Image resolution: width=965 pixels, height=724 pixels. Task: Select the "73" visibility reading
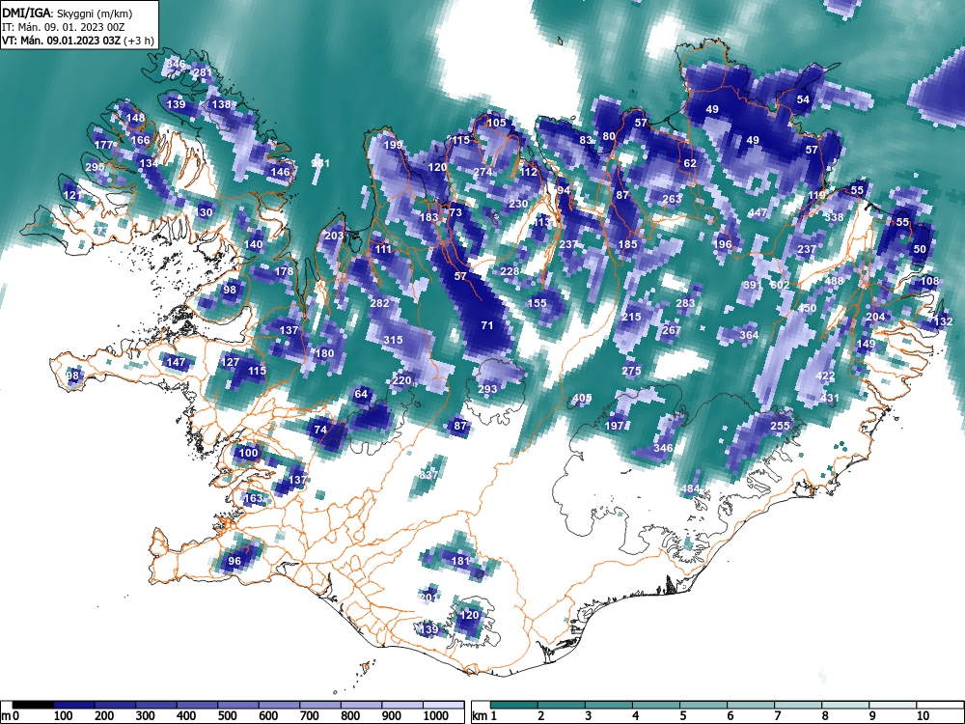pyautogui.click(x=455, y=212)
